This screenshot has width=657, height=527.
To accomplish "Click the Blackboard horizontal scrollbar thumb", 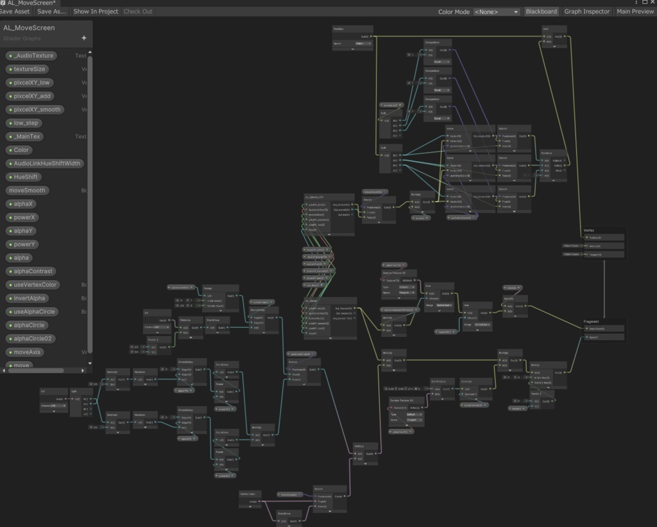I will pos(36,370).
